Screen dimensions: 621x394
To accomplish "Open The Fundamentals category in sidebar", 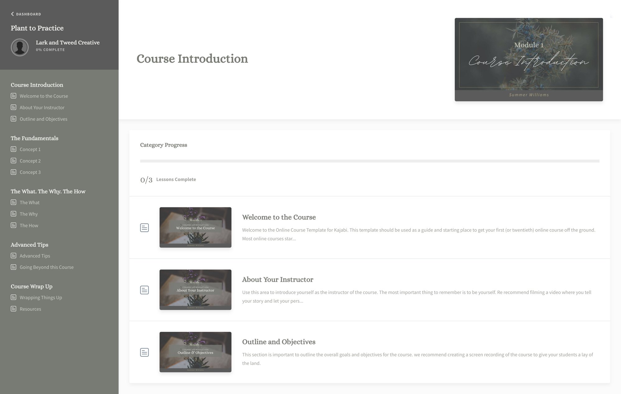I will [x=34, y=138].
